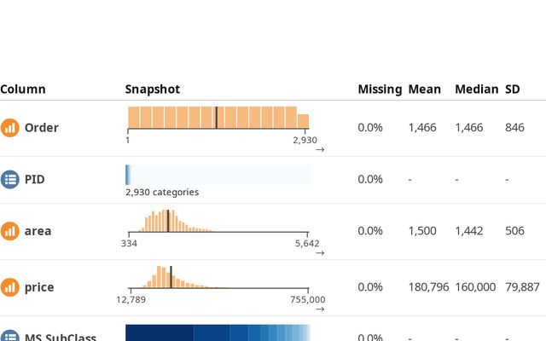Click the arrow under the Order histogram
This screenshot has height=341, width=546.
(320, 150)
